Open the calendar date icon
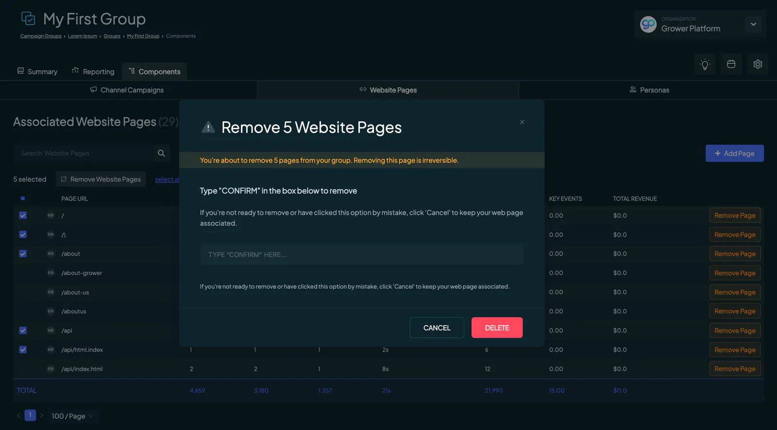 tap(731, 64)
